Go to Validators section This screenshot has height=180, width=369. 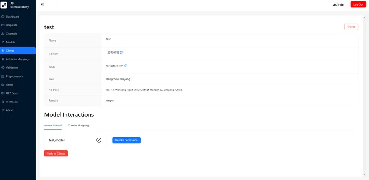tap(18, 68)
